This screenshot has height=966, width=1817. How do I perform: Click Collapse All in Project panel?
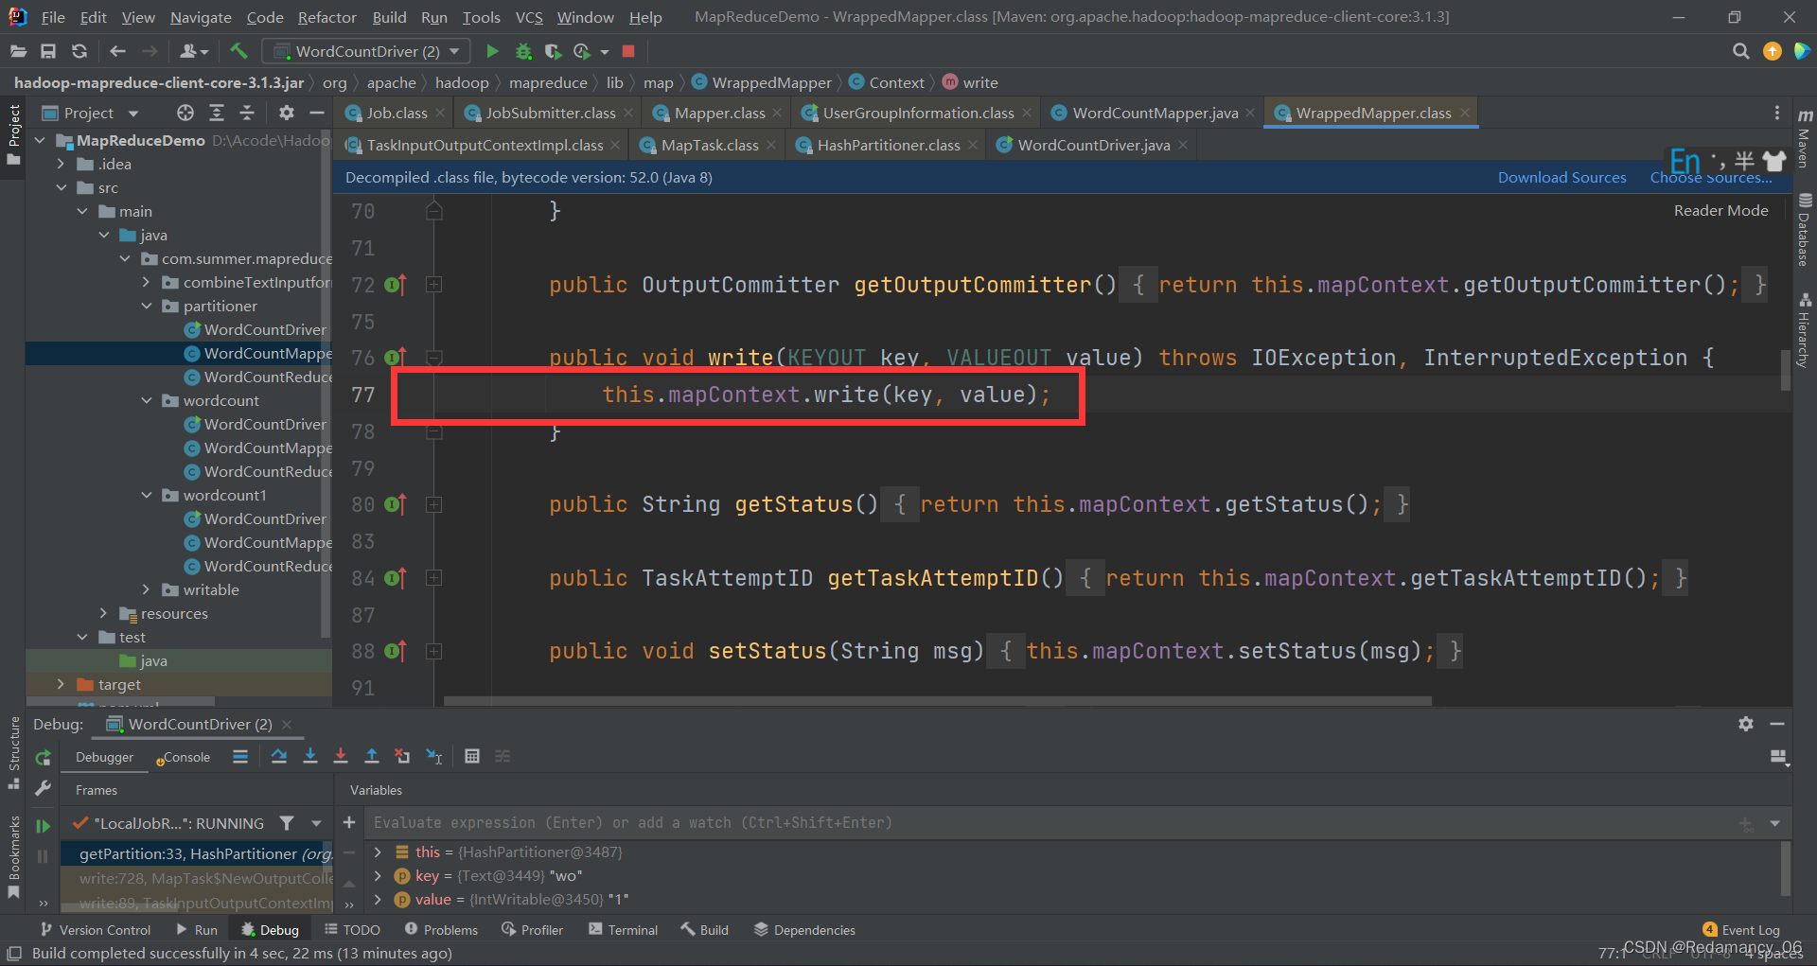[x=247, y=113]
